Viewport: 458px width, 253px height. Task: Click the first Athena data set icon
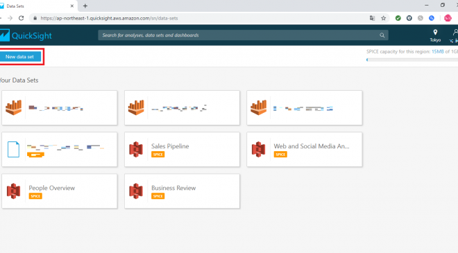(13, 107)
